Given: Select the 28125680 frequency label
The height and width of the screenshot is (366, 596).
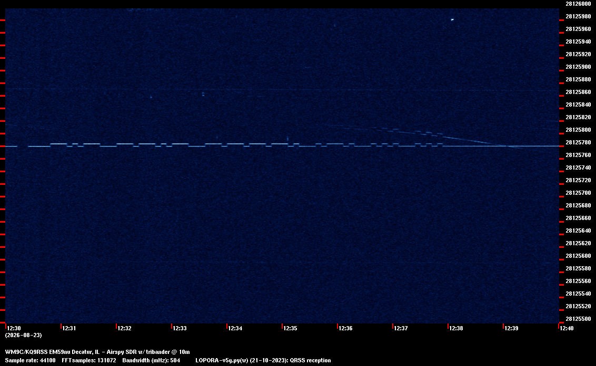Looking at the screenshot, I should point(578,205).
